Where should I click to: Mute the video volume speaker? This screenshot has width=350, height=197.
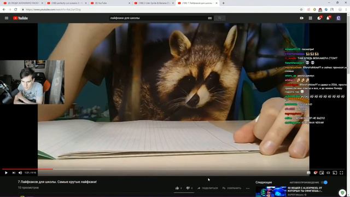(x=20, y=173)
